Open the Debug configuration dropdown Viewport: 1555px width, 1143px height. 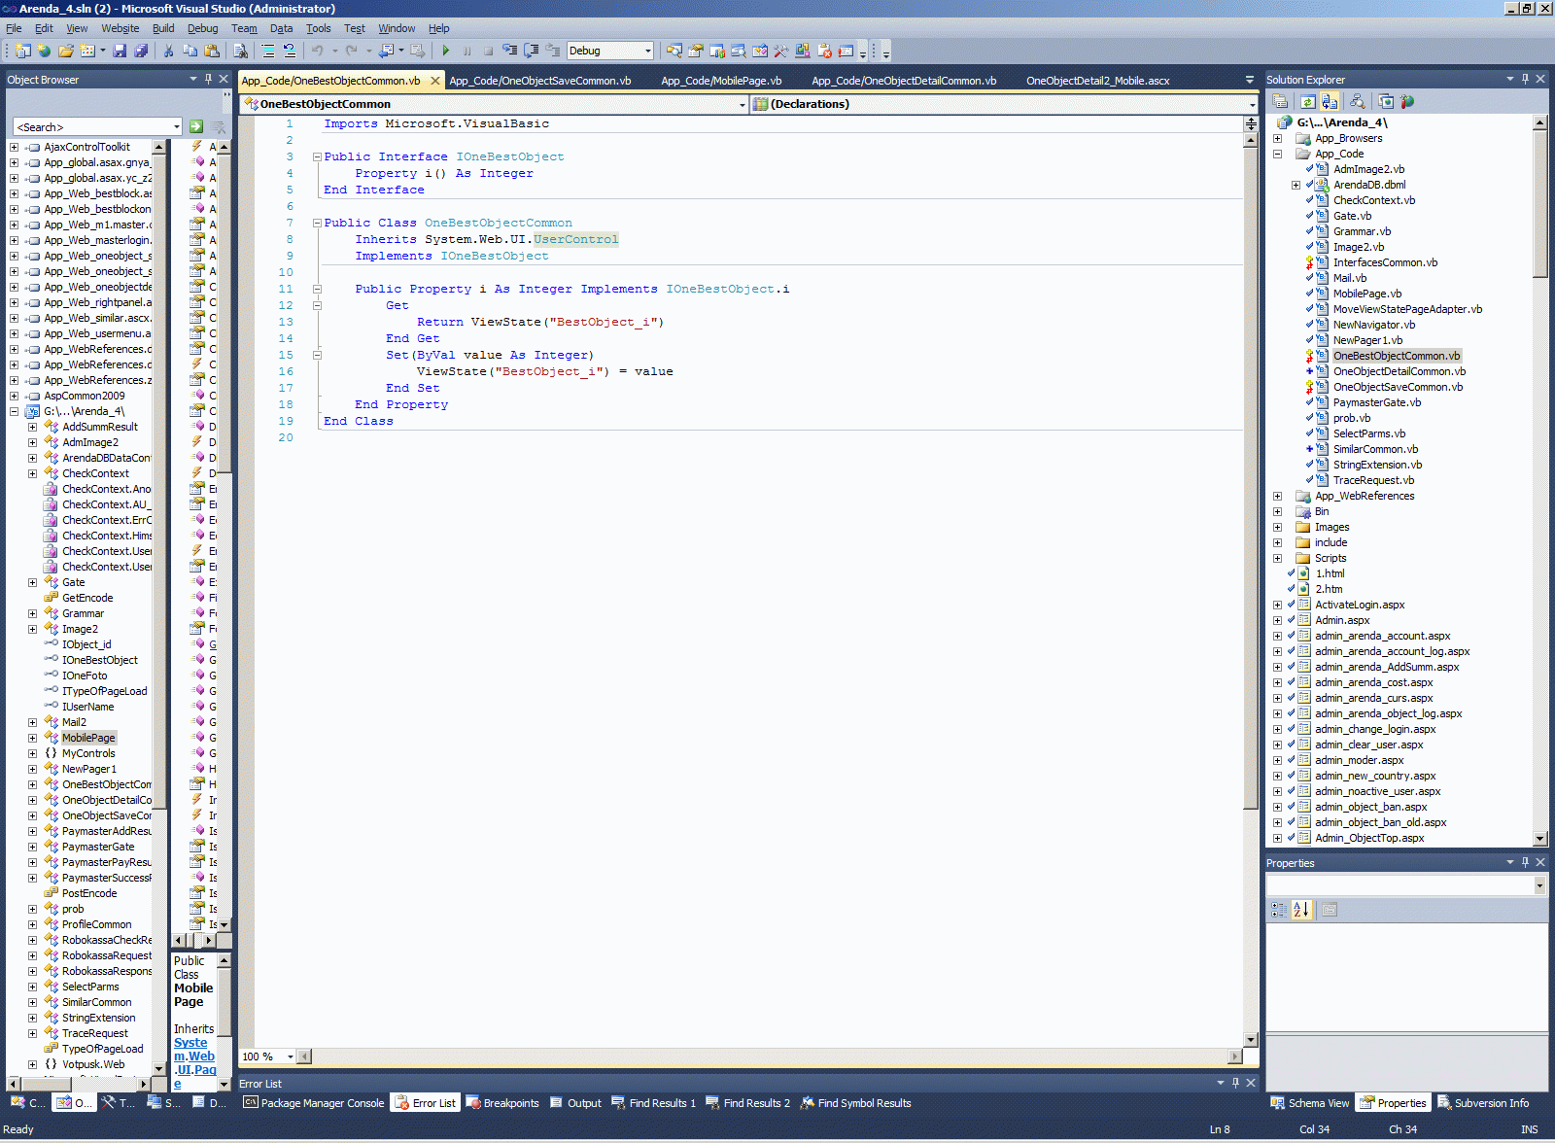tap(647, 51)
